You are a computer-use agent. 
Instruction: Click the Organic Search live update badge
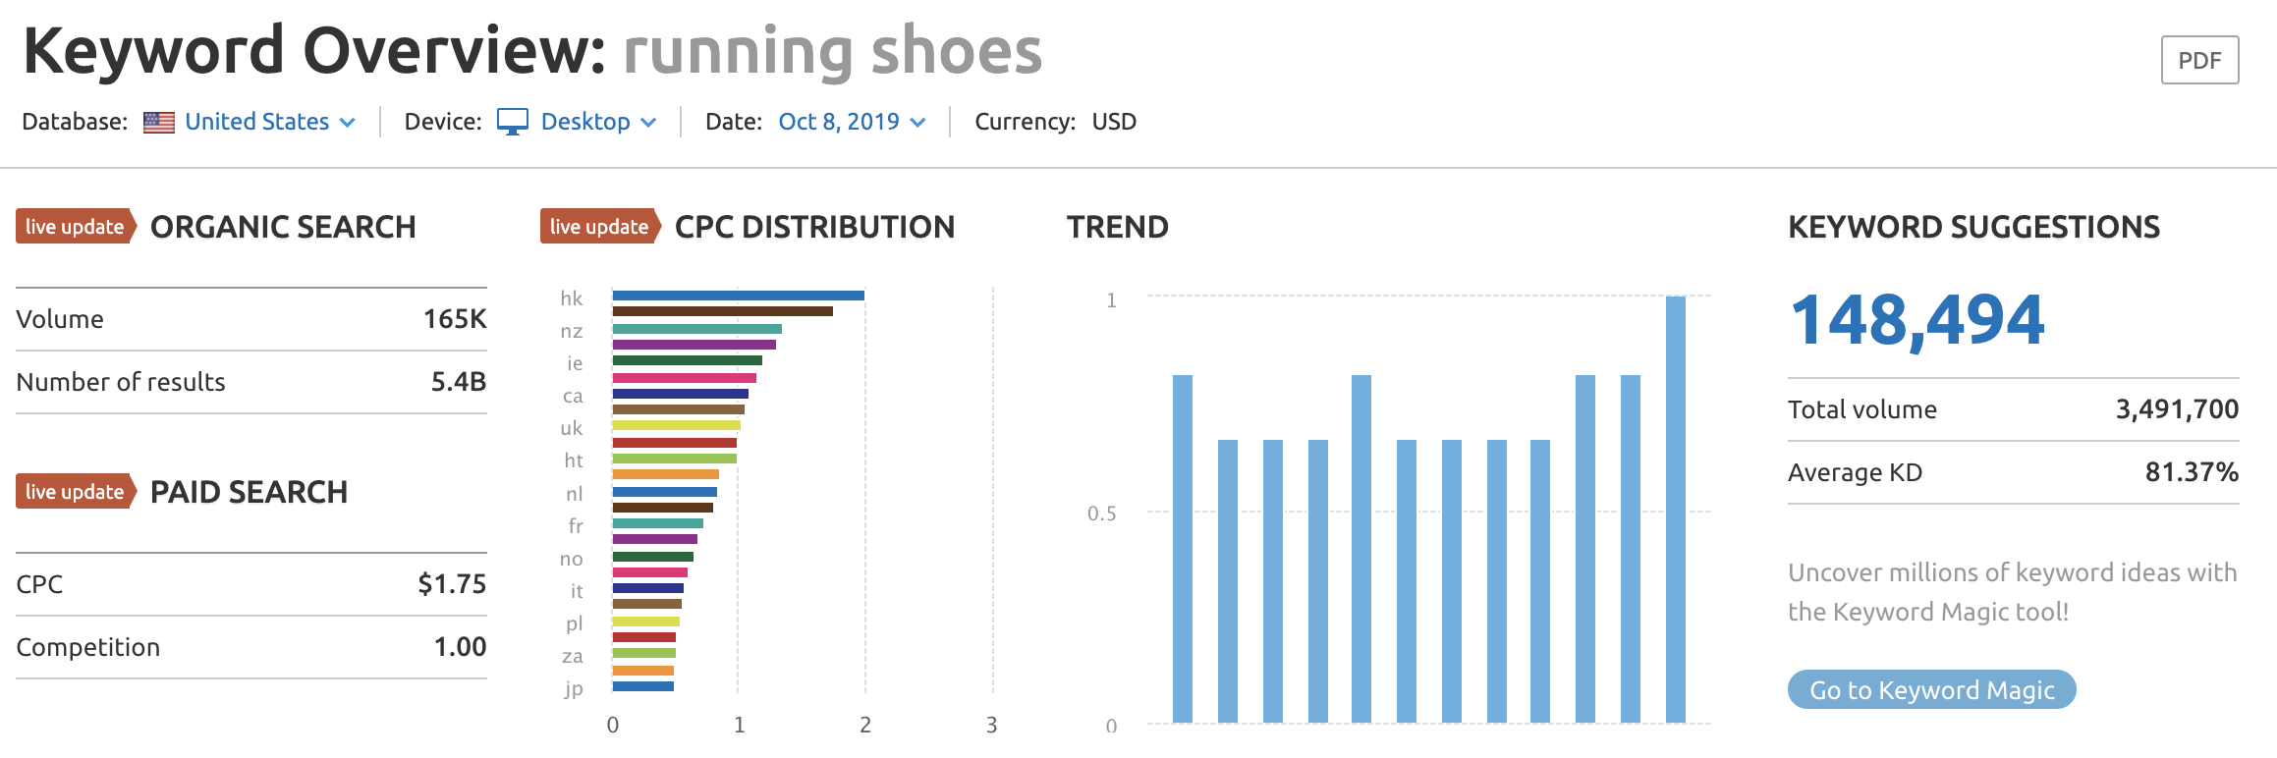click(76, 226)
